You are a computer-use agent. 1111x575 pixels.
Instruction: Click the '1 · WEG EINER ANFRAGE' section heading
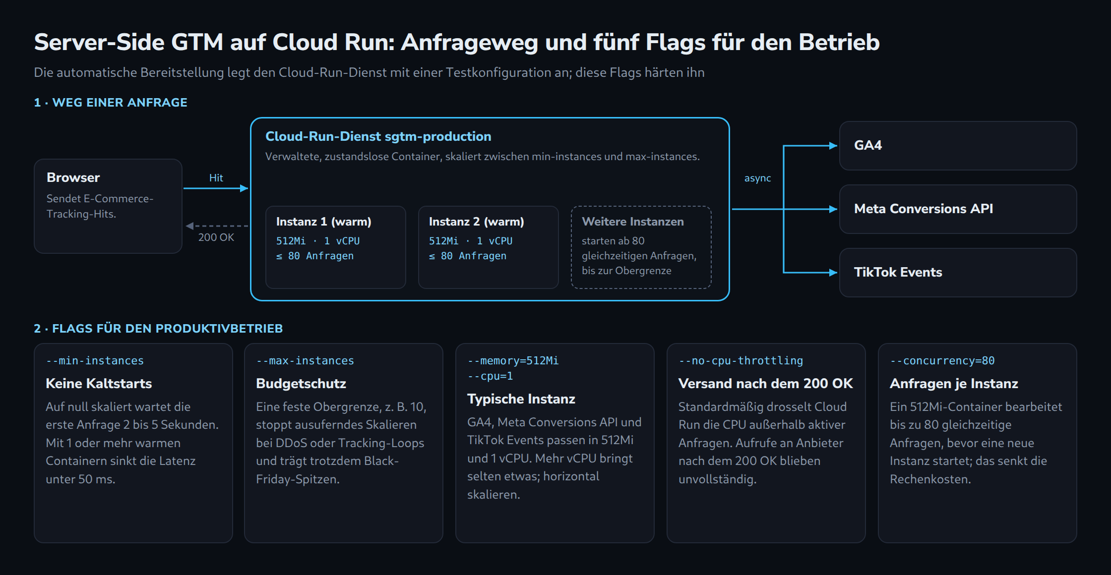(111, 103)
